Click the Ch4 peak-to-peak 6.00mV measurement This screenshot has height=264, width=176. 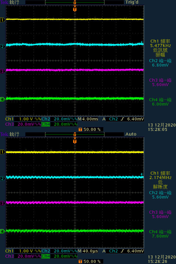(x=160, y=102)
